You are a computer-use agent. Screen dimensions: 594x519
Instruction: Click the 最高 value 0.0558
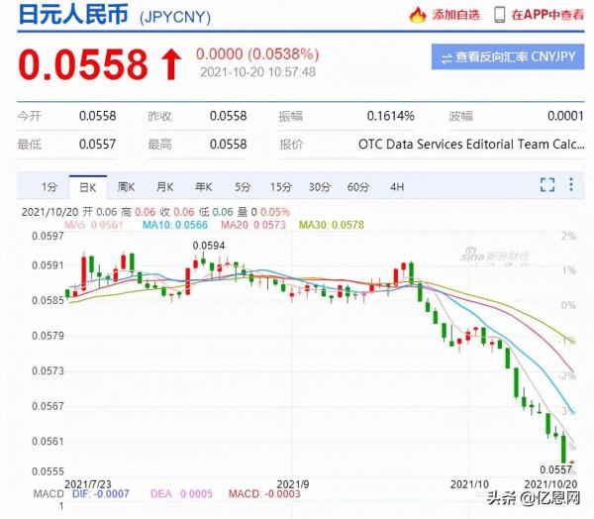(x=229, y=144)
